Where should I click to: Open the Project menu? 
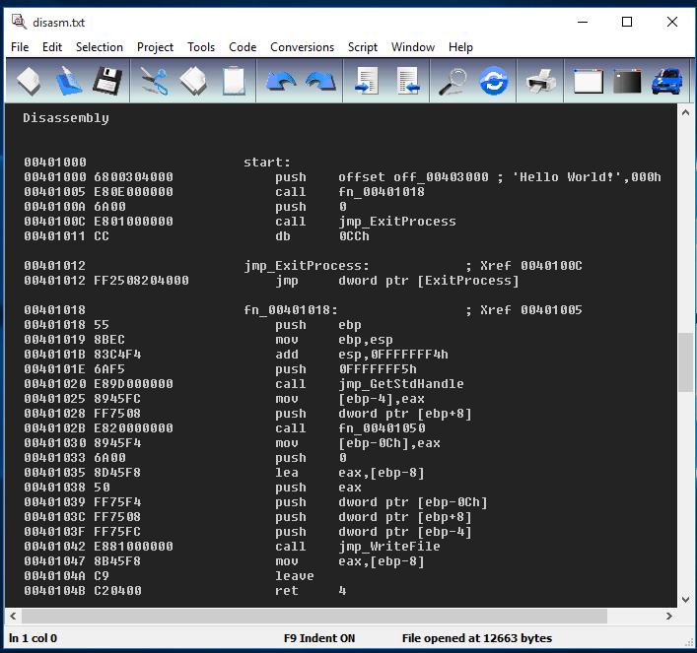tap(155, 47)
